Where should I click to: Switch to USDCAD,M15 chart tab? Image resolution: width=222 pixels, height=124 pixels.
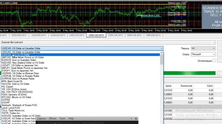point(96,35)
